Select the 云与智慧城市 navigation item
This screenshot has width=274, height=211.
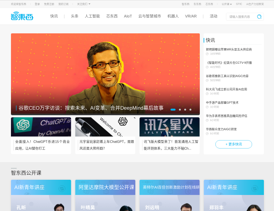150,16
